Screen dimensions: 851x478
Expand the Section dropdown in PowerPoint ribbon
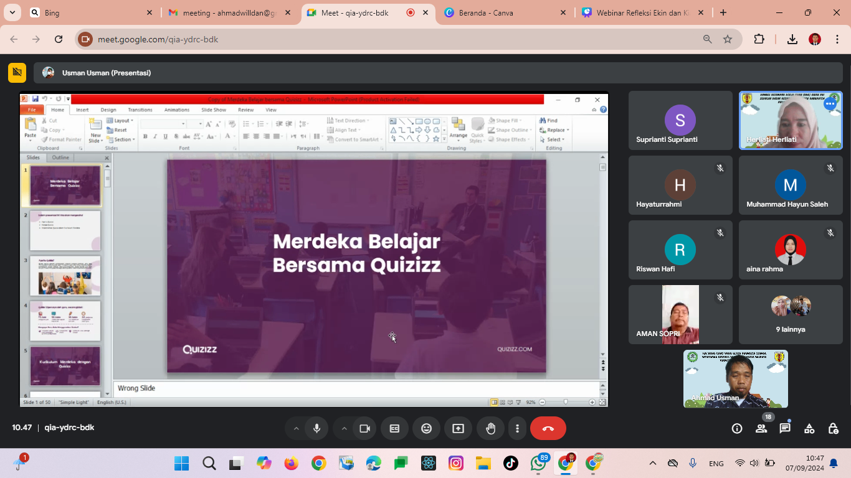(x=121, y=139)
